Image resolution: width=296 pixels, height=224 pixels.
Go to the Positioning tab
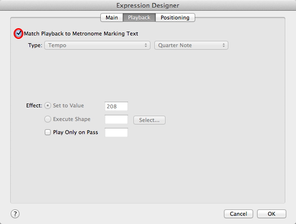[x=176, y=17]
